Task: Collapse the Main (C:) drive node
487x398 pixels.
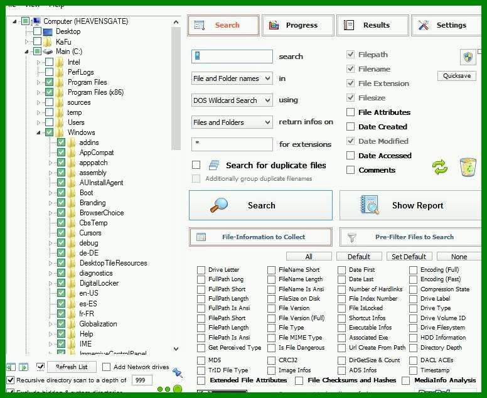Action: [x=26, y=51]
